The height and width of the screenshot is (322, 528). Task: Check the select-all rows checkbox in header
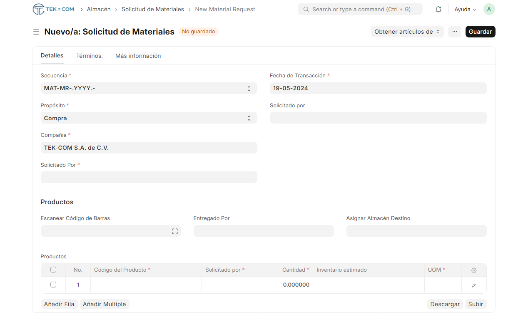click(x=53, y=270)
